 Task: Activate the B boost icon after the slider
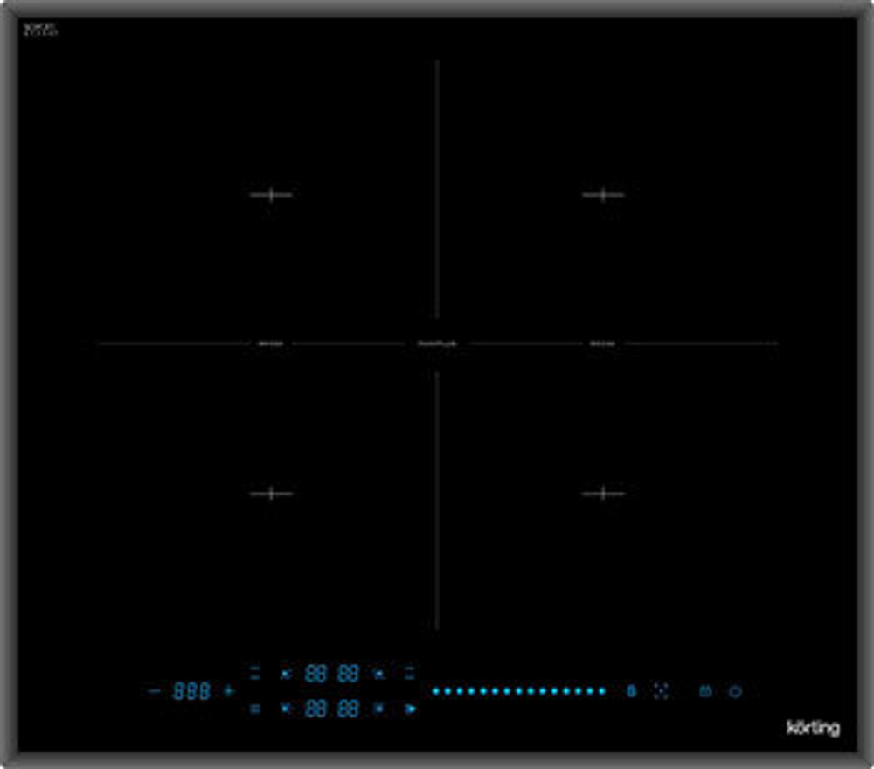[x=631, y=691]
